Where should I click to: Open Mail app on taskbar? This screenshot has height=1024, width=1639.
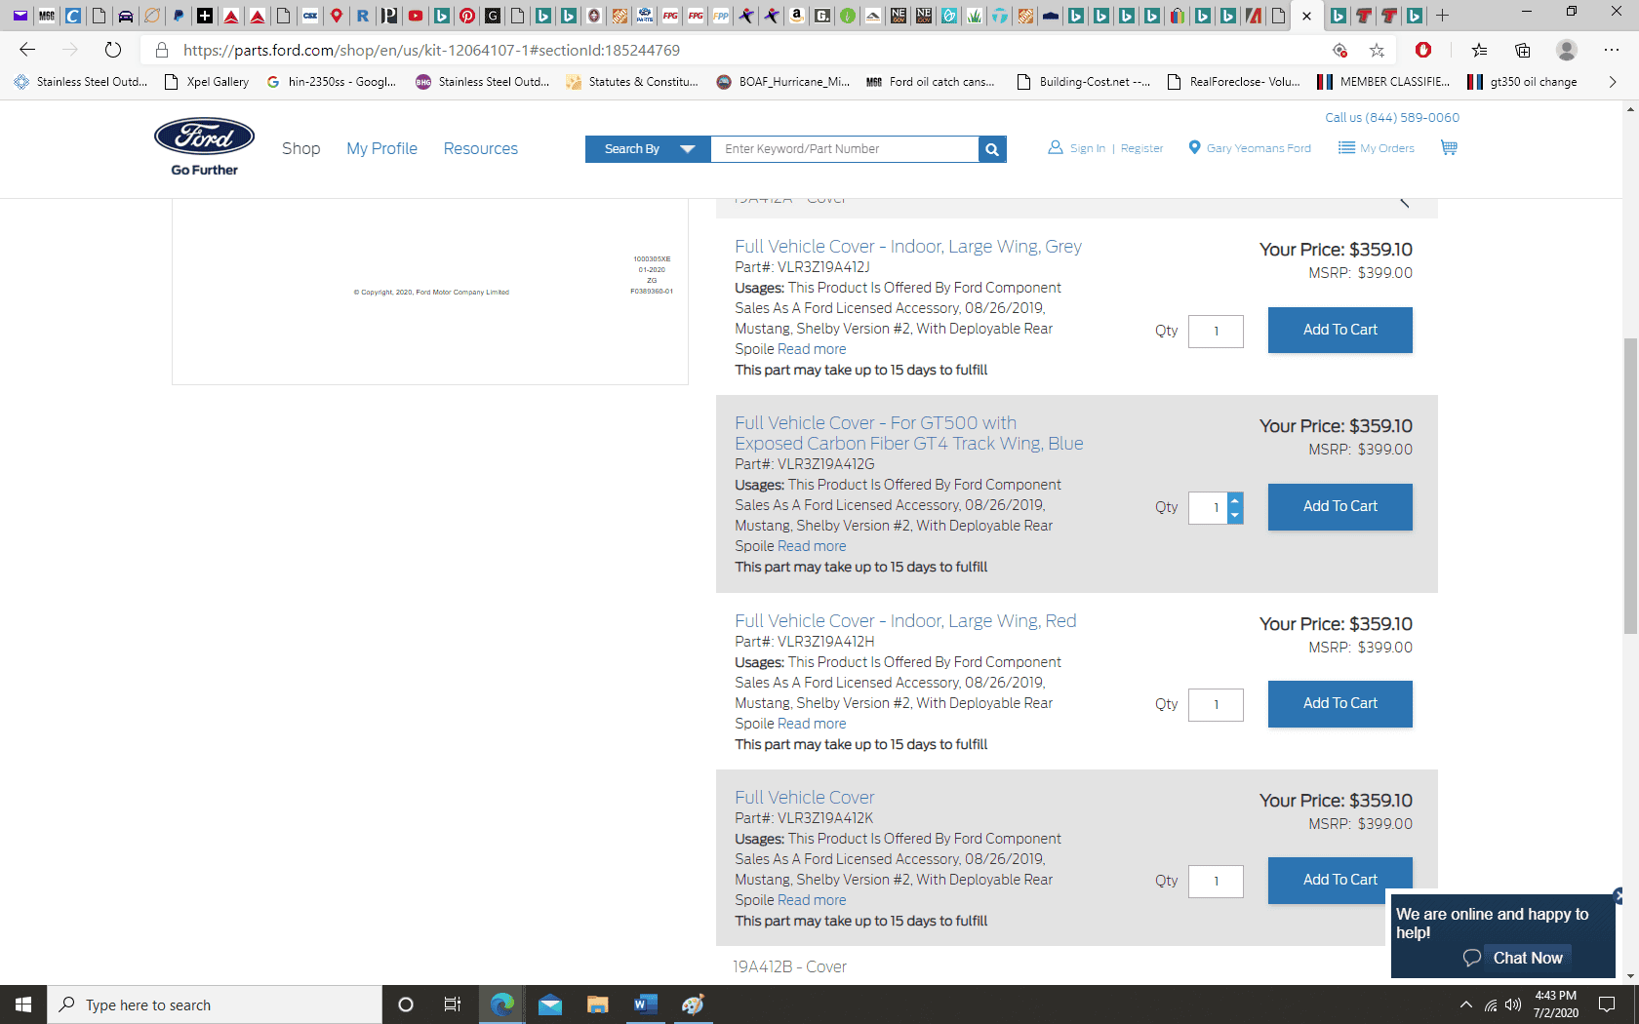click(550, 1004)
